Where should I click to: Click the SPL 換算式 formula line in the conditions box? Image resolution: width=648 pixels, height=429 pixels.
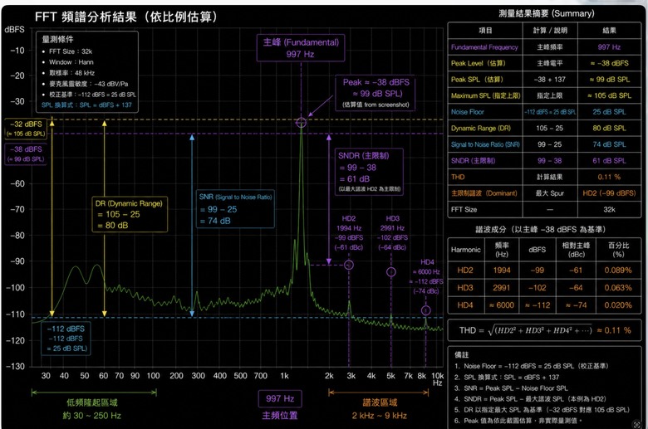(86, 105)
